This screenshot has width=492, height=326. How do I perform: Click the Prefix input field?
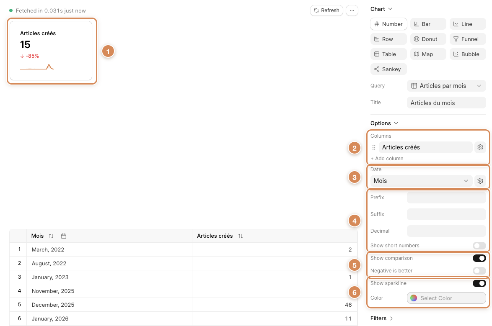coord(446,198)
